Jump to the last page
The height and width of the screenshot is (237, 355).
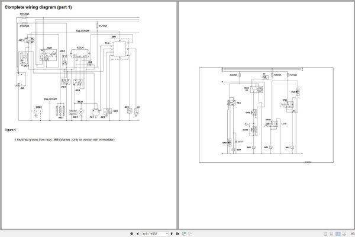point(177,233)
